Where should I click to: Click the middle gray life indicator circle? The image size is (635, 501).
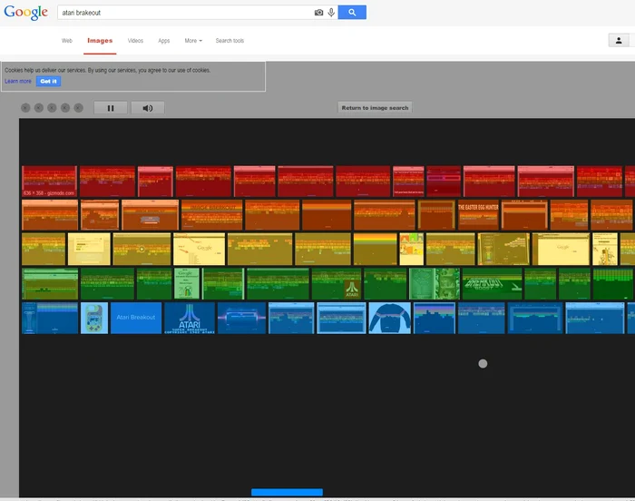click(52, 108)
